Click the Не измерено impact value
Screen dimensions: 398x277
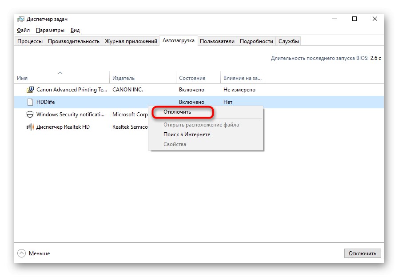239,90
